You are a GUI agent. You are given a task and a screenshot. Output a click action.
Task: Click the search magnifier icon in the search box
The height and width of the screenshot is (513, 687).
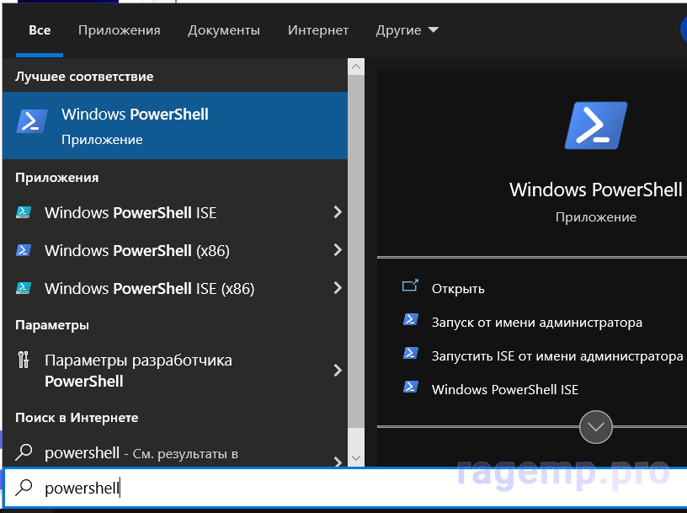25,488
